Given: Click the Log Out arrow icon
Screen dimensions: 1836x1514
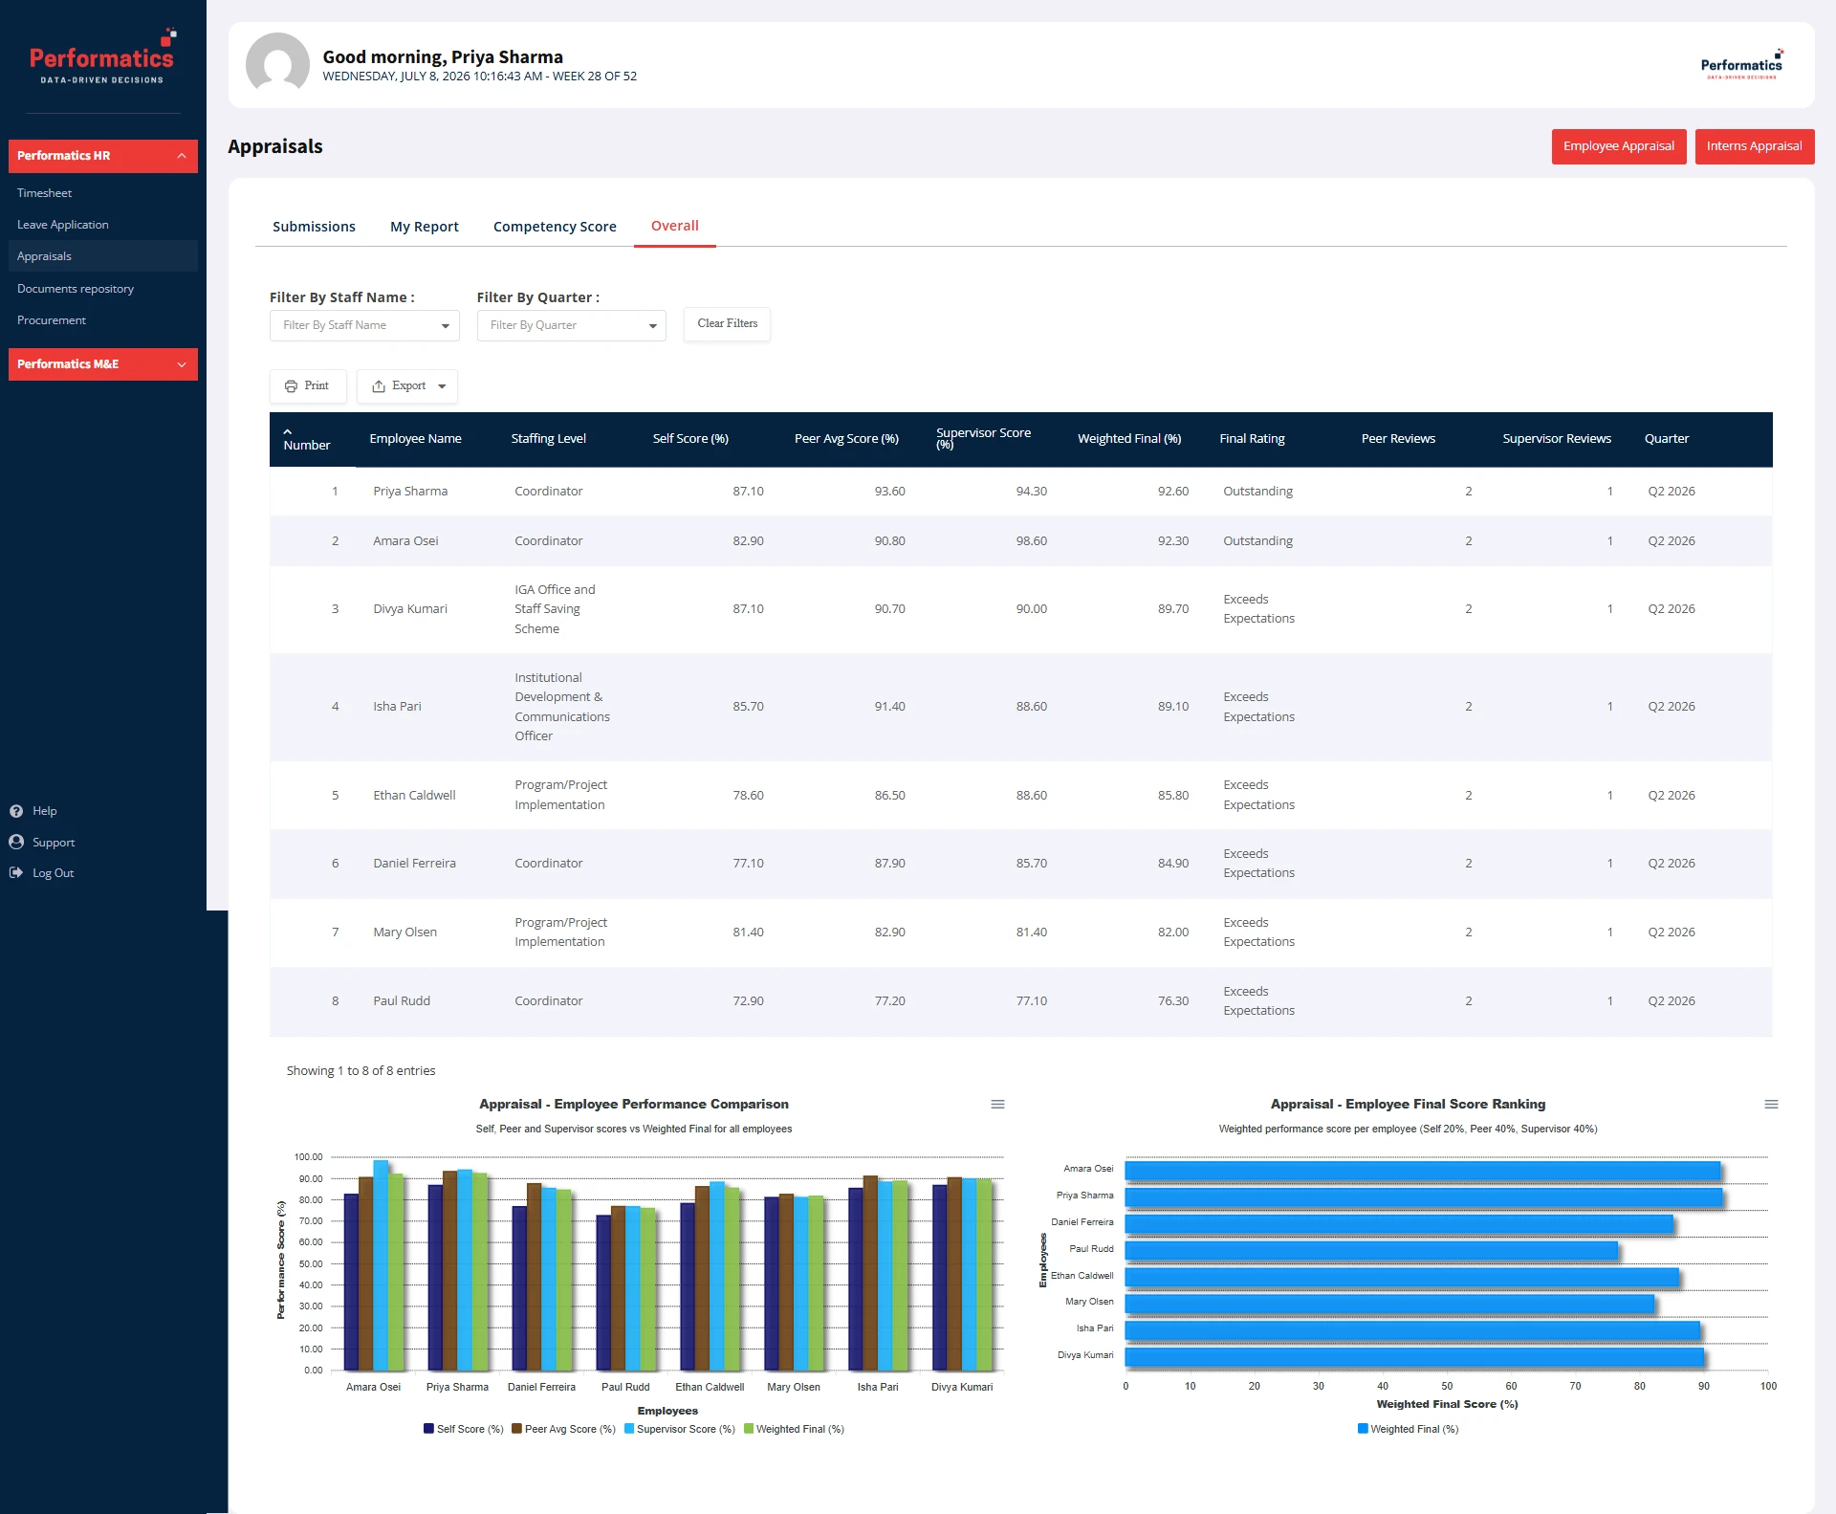Looking at the screenshot, I should tap(16, 873).
